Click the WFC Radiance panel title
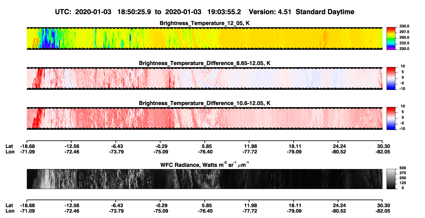The image size is (425, 218). click(x=205, y=164)
